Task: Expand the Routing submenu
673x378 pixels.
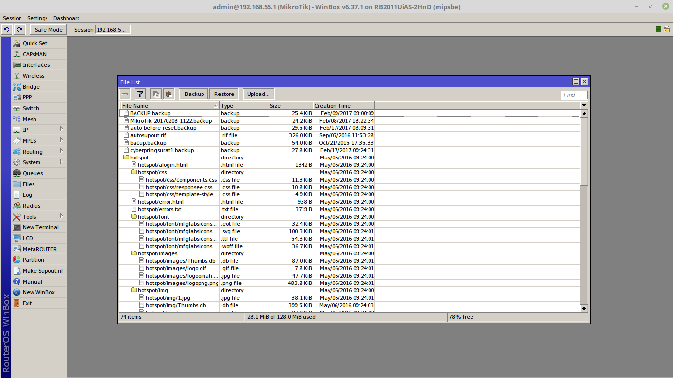Action: point(39,152)
